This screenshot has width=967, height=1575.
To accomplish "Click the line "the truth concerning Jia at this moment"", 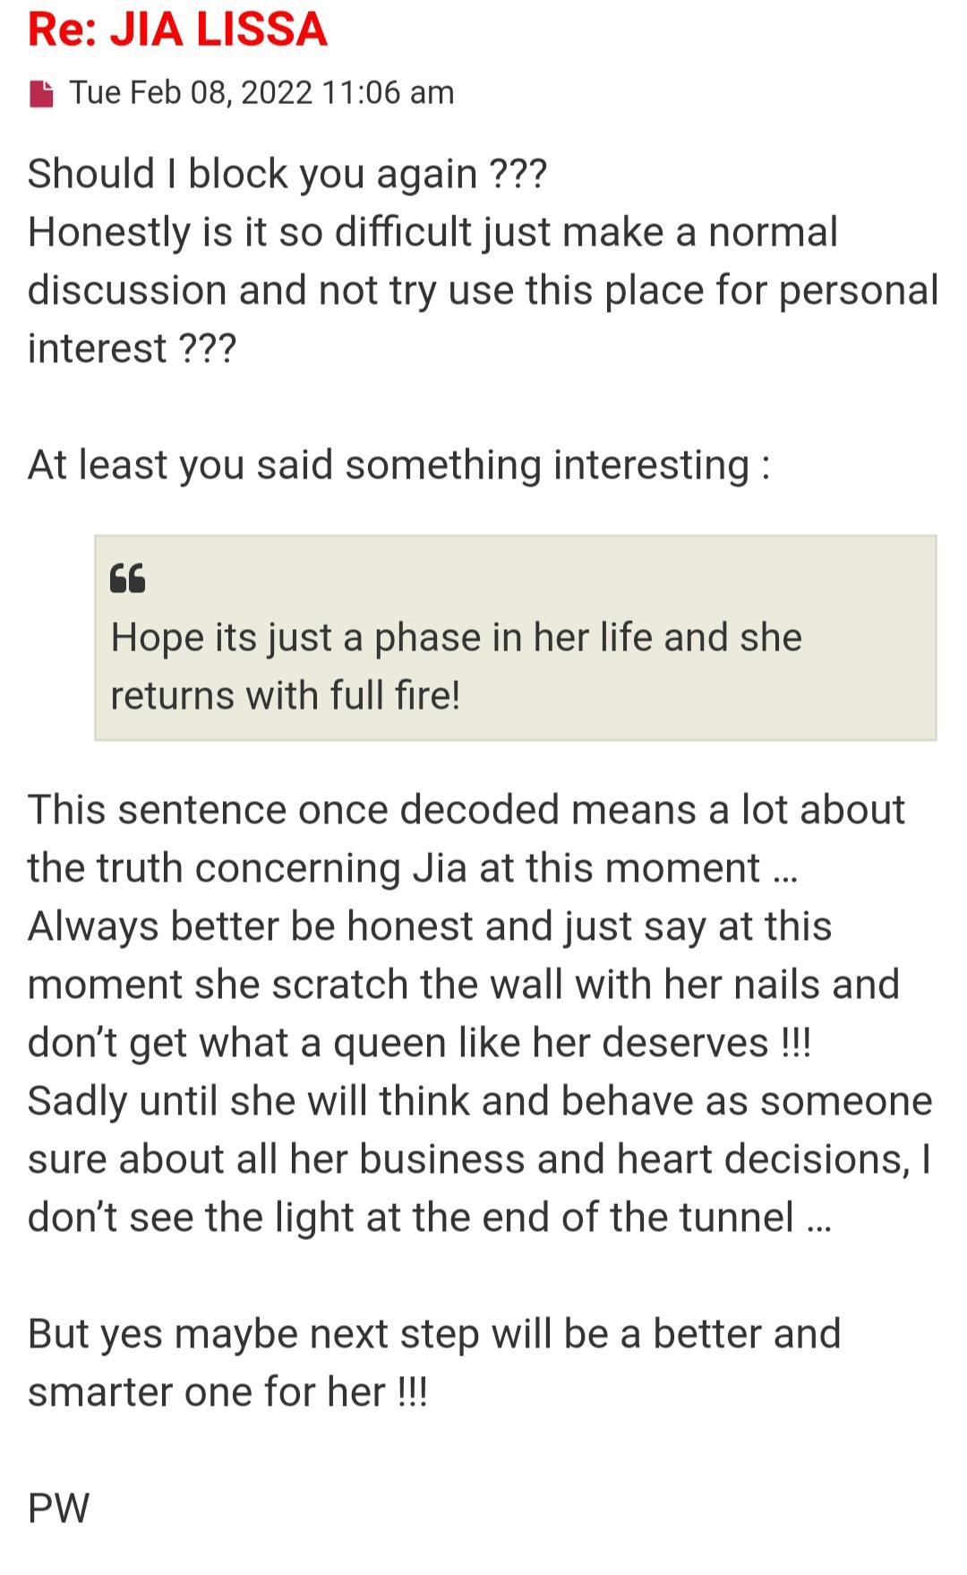I will 412,868.
